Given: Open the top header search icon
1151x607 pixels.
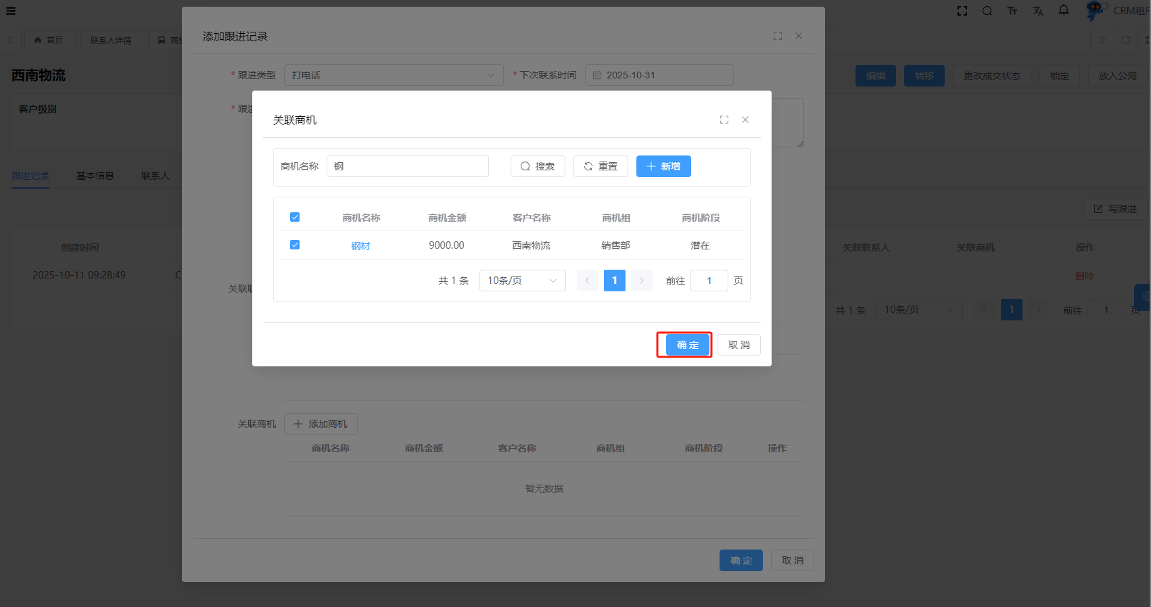Looking at the screenshot, I should point(987,11).
